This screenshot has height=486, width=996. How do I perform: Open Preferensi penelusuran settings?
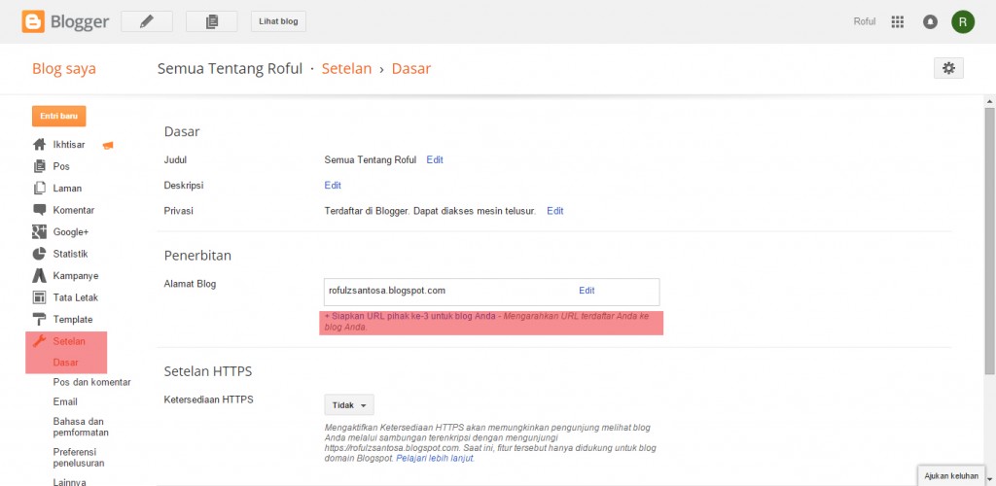pyautogui.click(x=79, y=458)
